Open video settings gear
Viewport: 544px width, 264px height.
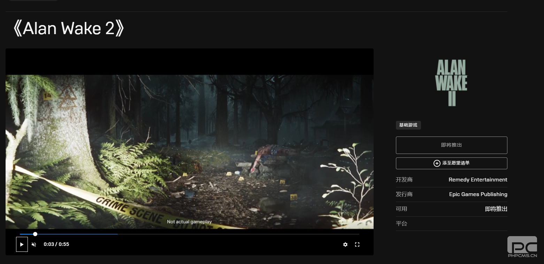pyautogui.click(x=345, y=244)
